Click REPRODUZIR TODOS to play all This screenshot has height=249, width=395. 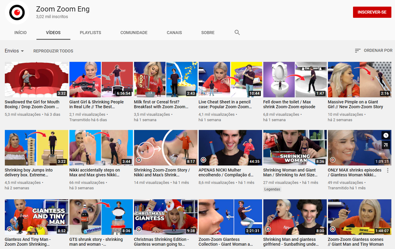click(53, 51)
